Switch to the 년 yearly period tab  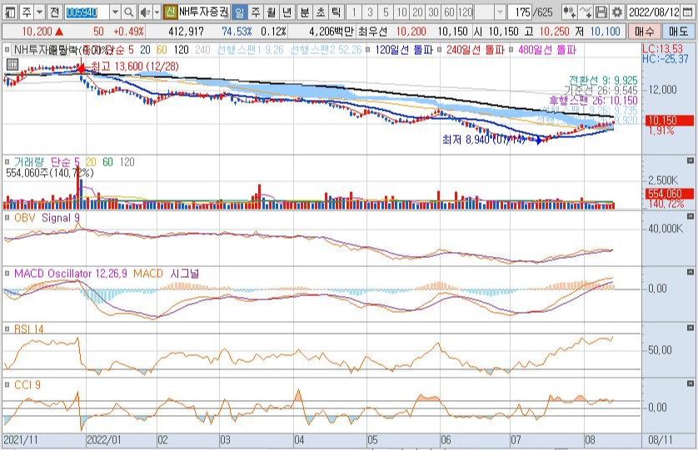tap(287, 12)
